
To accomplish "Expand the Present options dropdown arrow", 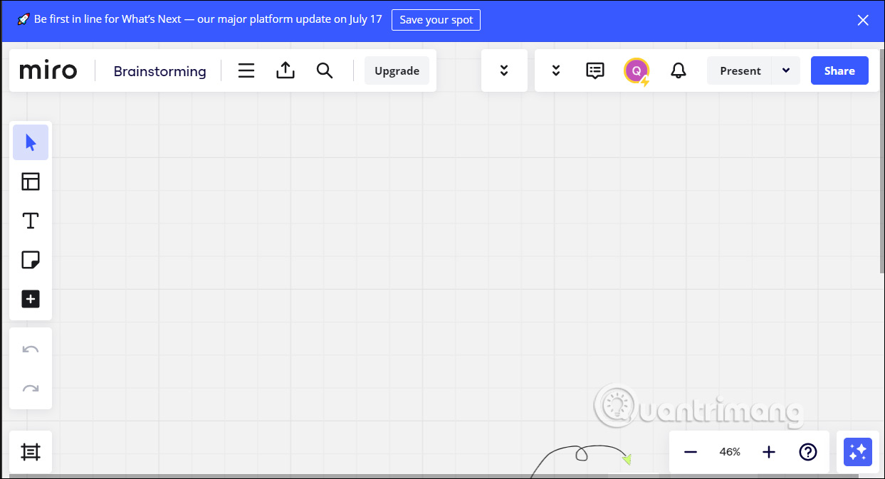I will pyautogui.click(x=786, y=70).
